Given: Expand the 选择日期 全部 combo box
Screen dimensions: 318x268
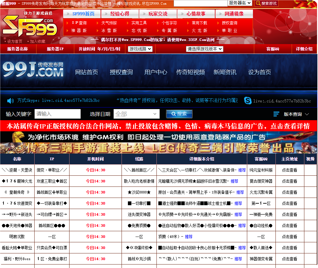Looking at the screenshot, I should point(136,114).
